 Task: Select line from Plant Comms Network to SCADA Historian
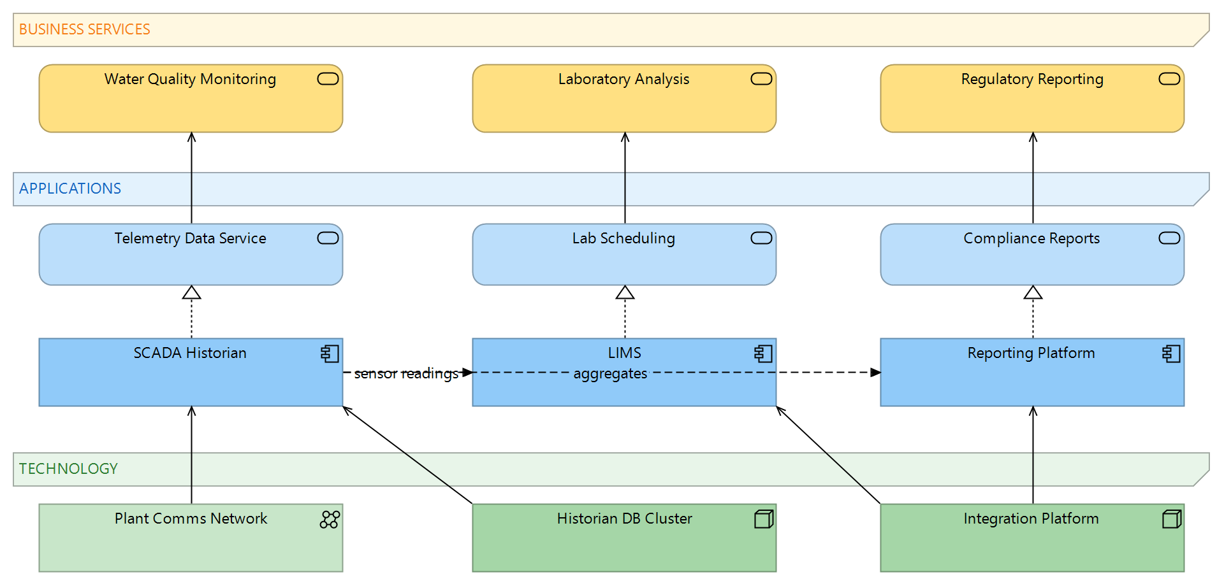pos(191,455)
